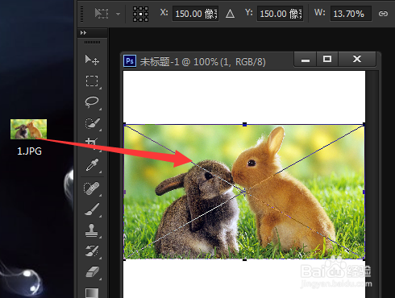395x298 pixels.
Task: Click the top-left transform handle
Action: 124,124
